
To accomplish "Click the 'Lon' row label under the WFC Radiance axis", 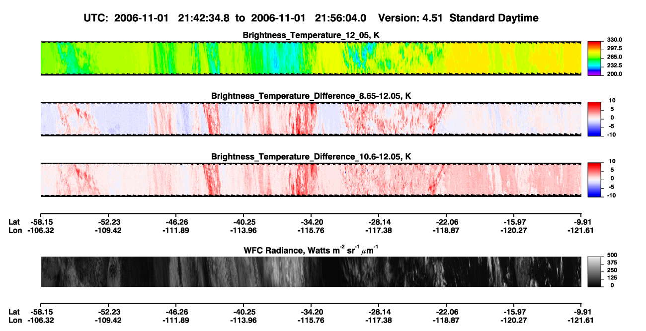I will tap(15, 321).
